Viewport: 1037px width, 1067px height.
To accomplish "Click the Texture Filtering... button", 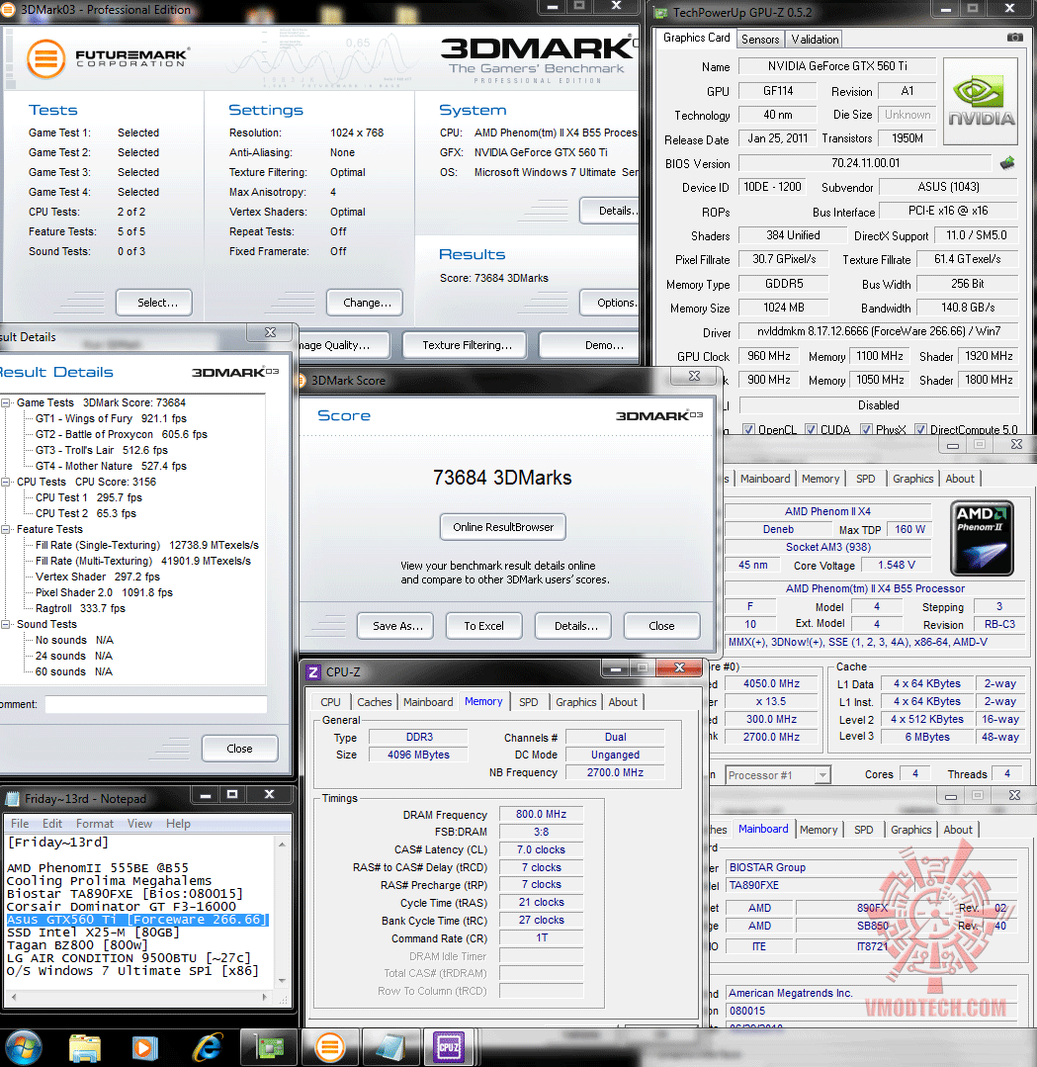I will 467,345.
